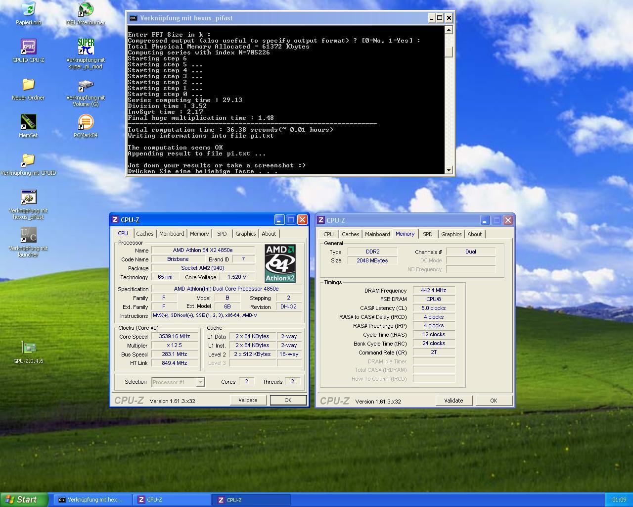
Task: Click Validate in the CPU tab window
Action: pos(248,400)
